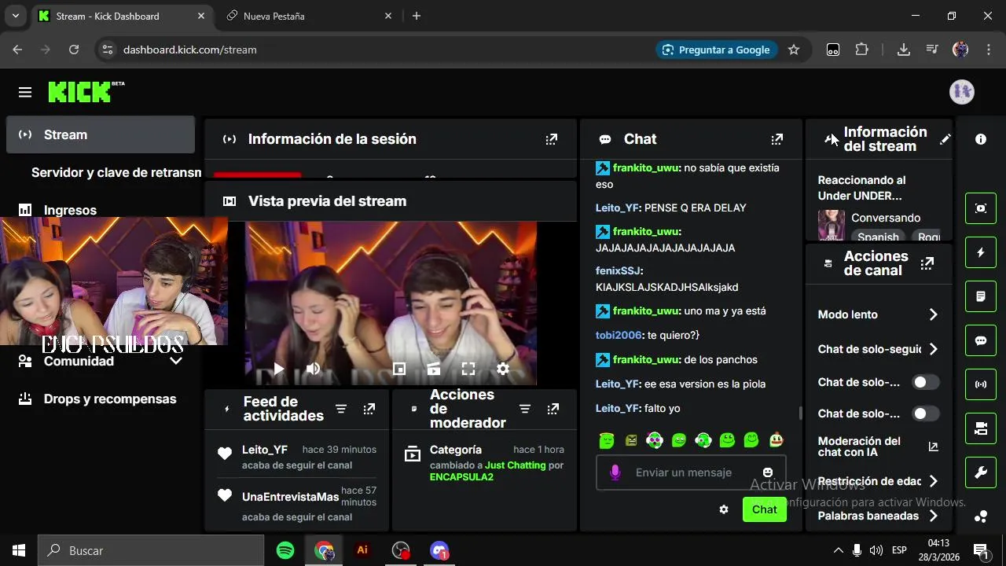Viewport: 1006px width, 566px height.
Task: Toggle stream preview panel icon in right sidebar
Action: pos(981,208)
